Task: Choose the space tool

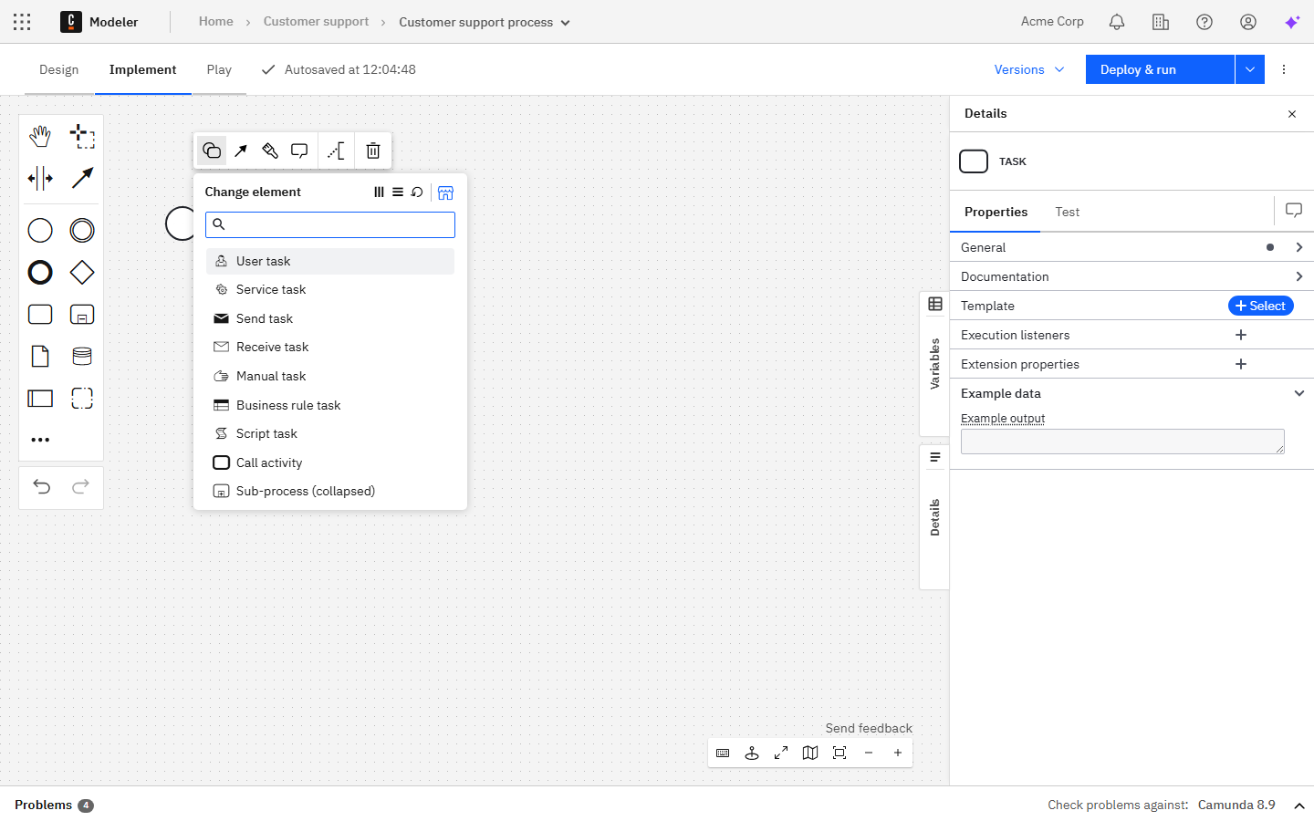Action: [x=40, y=178]
